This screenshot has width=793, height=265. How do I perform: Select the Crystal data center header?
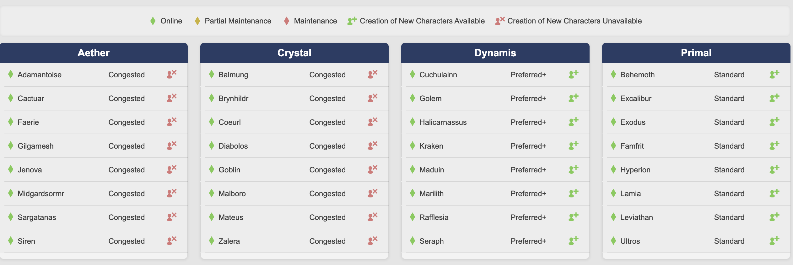[x=294, y=53]
